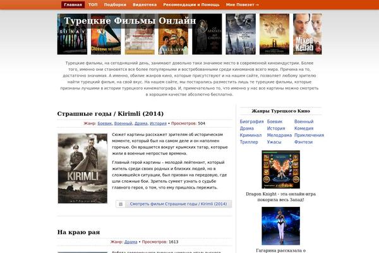Select Драма in the genres sidebar
Screen dimensions: 379x253
tap(246, 128)
